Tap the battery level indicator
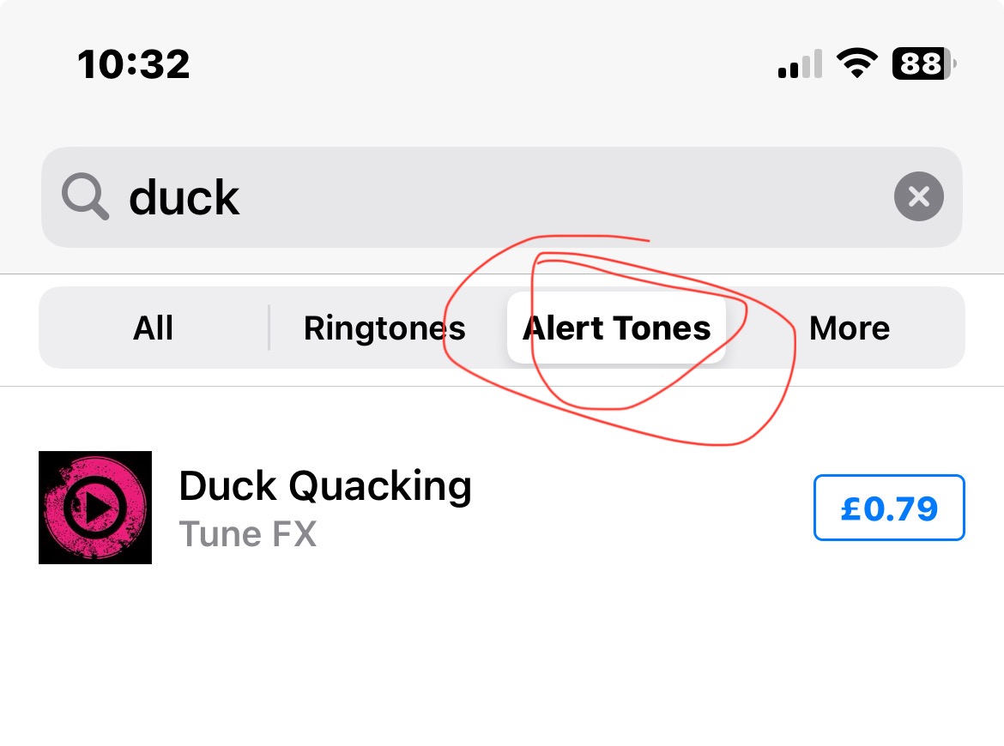 923,64
